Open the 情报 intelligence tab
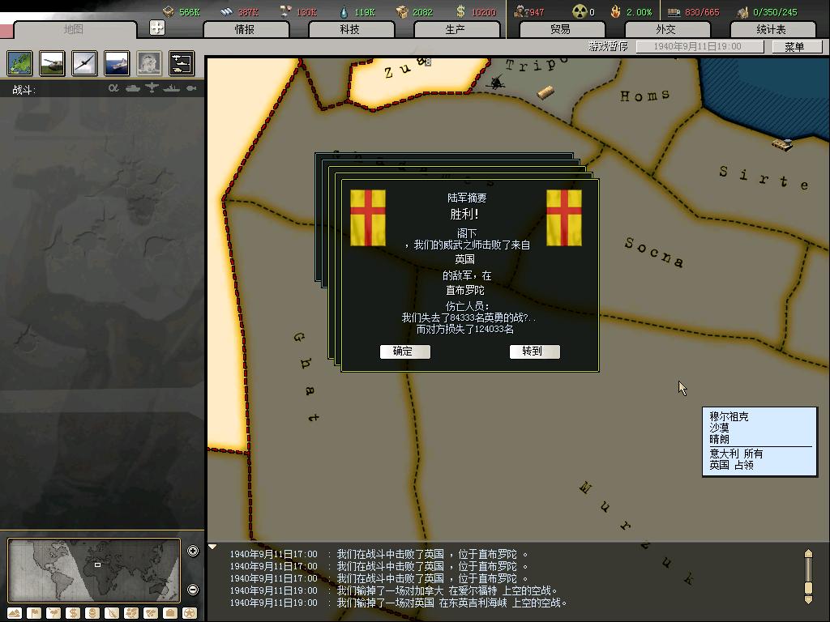The image size is (830, 622). click(246, 30)
